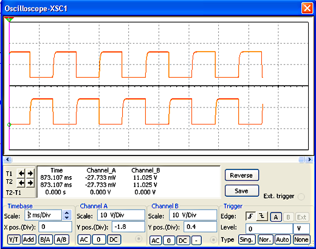The image size is (316, 249).
Task: Select rising edge trigger
Action: (x=251, y=217)
